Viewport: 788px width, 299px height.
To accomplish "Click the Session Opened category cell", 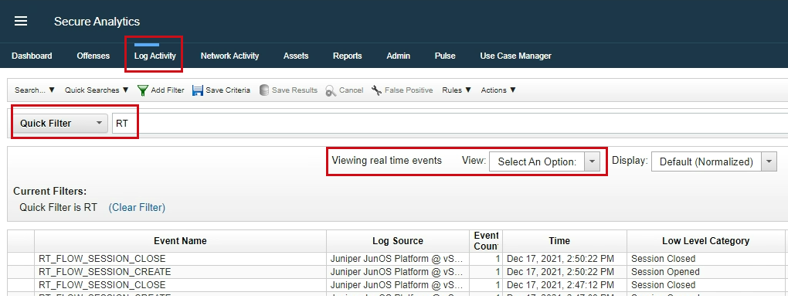I will tap(665, 272).
